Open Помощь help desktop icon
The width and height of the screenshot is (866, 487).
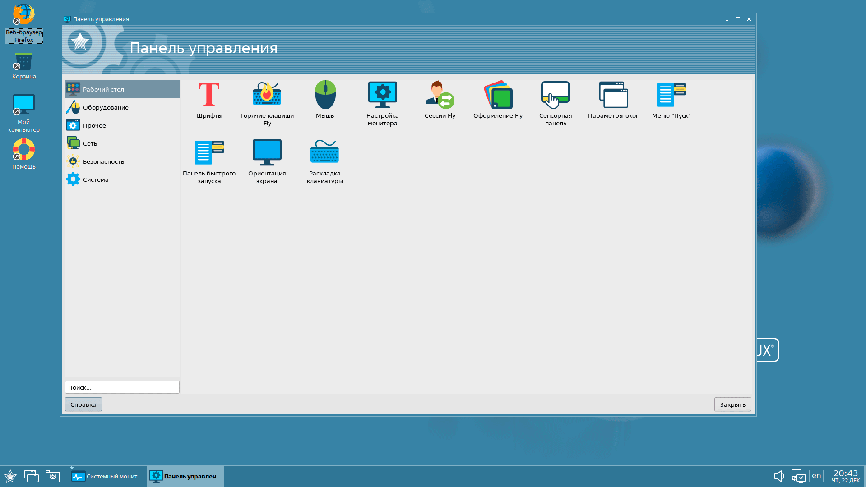[x=24, y=154]
